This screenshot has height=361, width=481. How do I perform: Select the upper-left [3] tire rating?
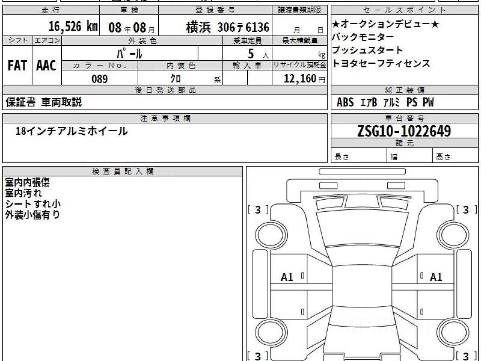coord(258,209)
